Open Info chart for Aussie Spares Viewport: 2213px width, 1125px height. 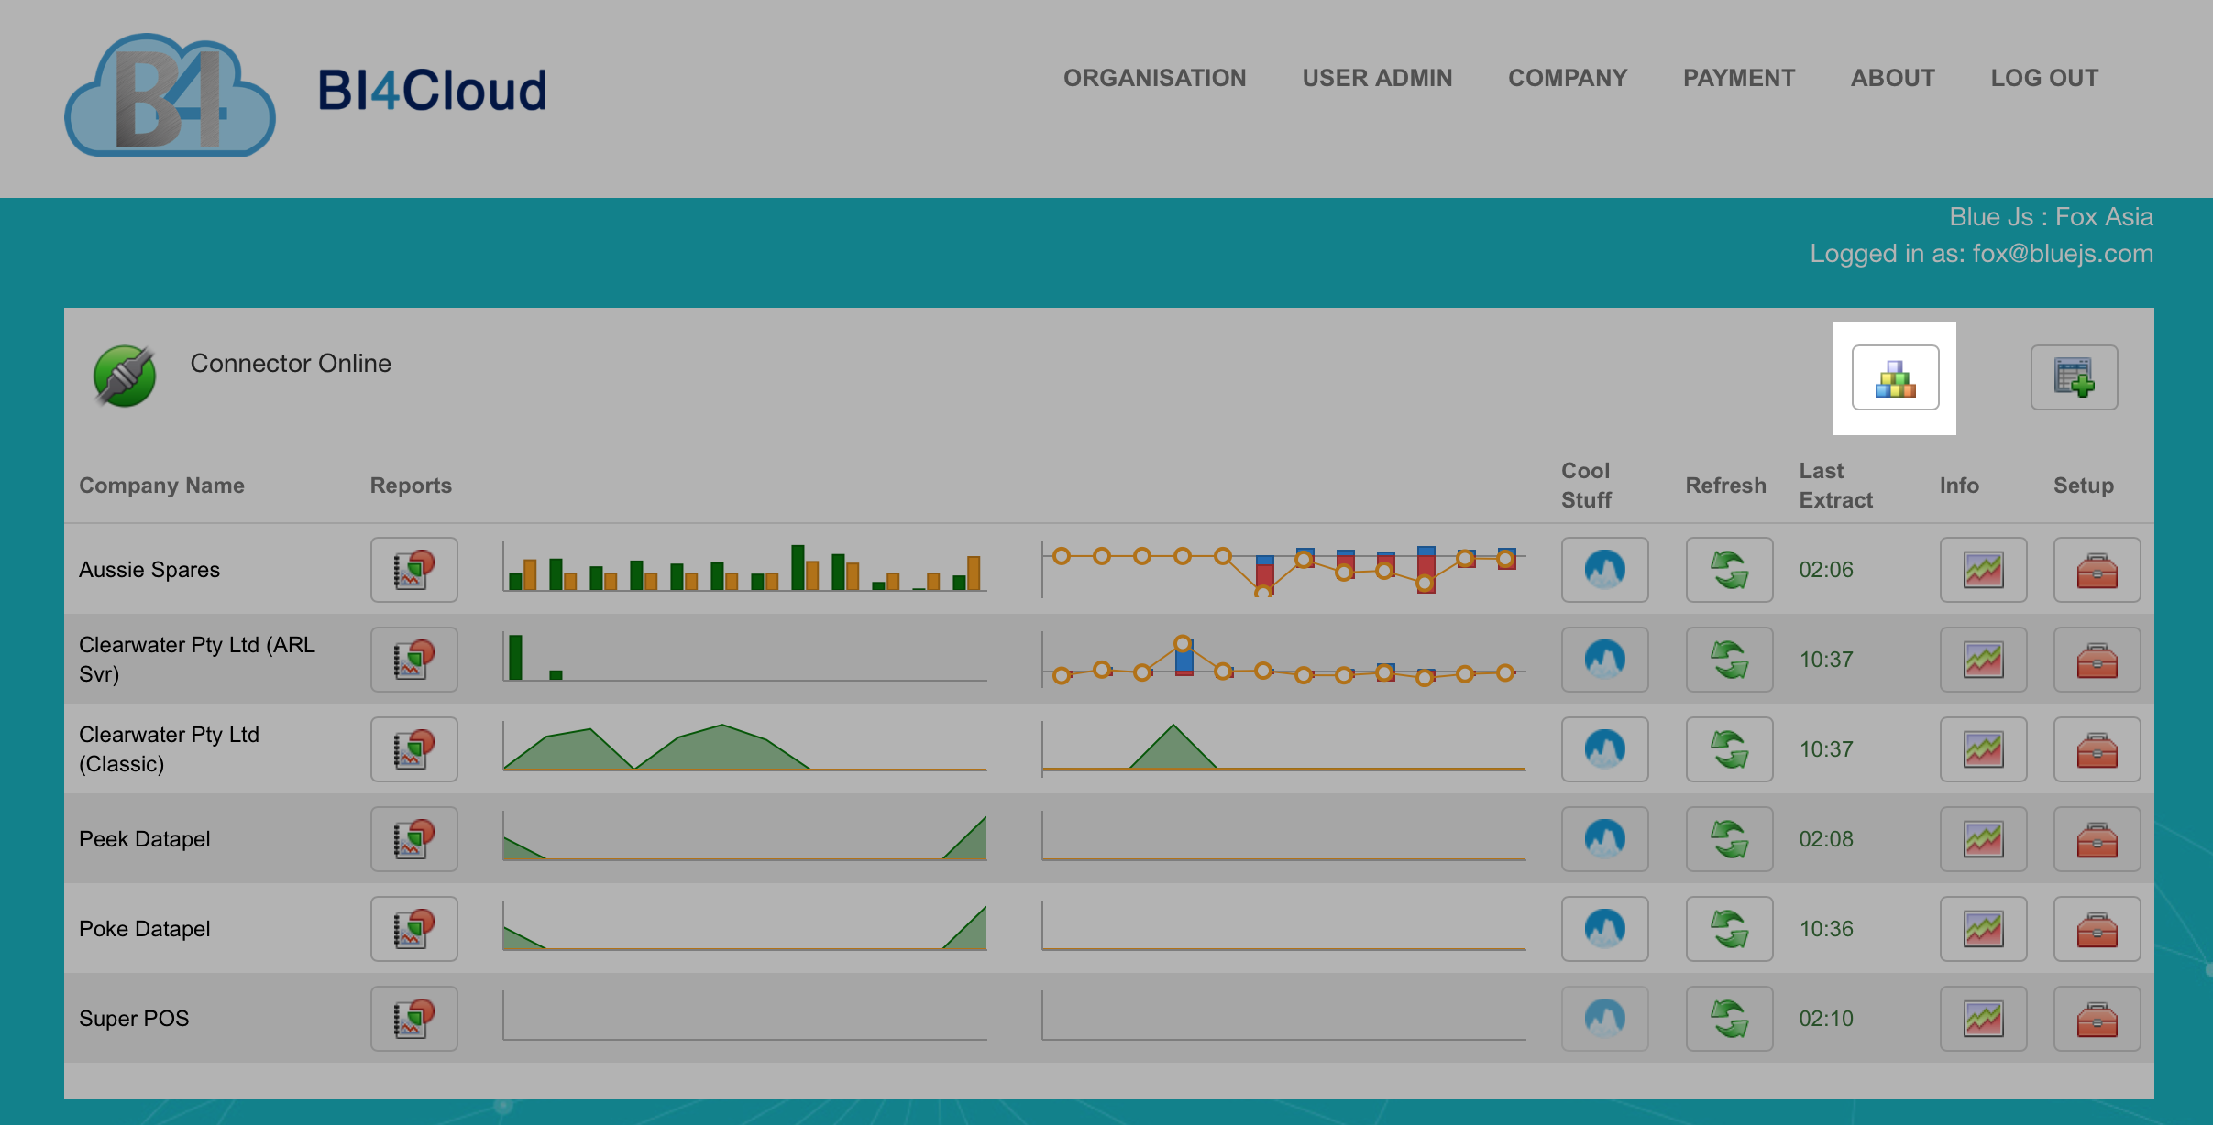(1983, 570)
